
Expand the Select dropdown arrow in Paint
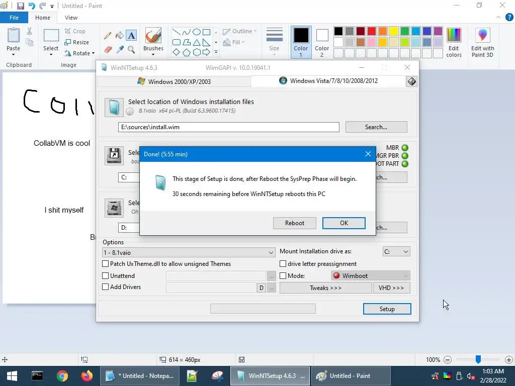pyautogui.click(x=51, y=54)
